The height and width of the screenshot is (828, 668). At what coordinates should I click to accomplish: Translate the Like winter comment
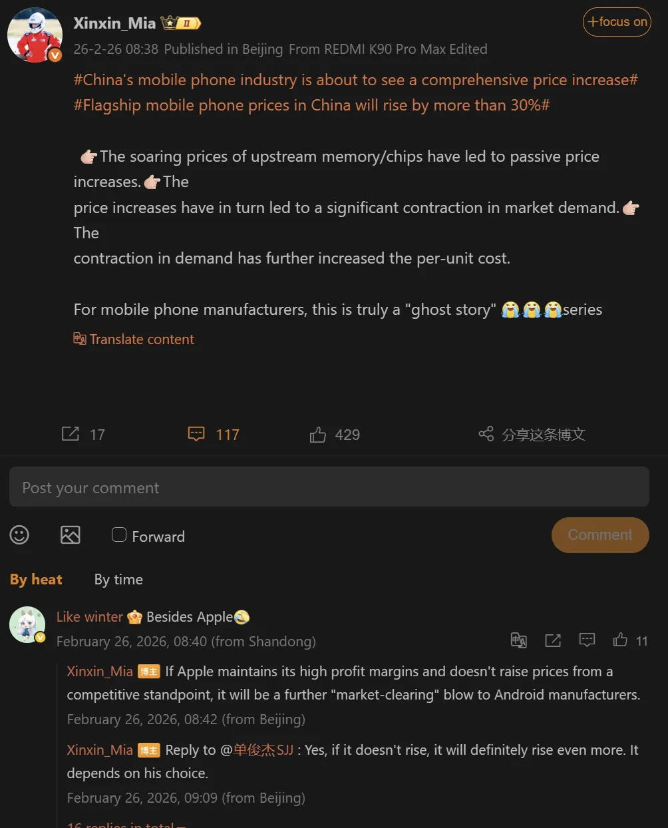coord(519,640)
